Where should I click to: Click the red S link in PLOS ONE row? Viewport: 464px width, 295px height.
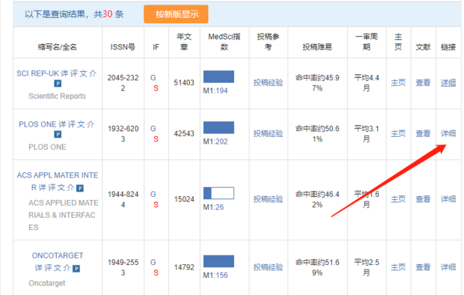pos(156,139)
